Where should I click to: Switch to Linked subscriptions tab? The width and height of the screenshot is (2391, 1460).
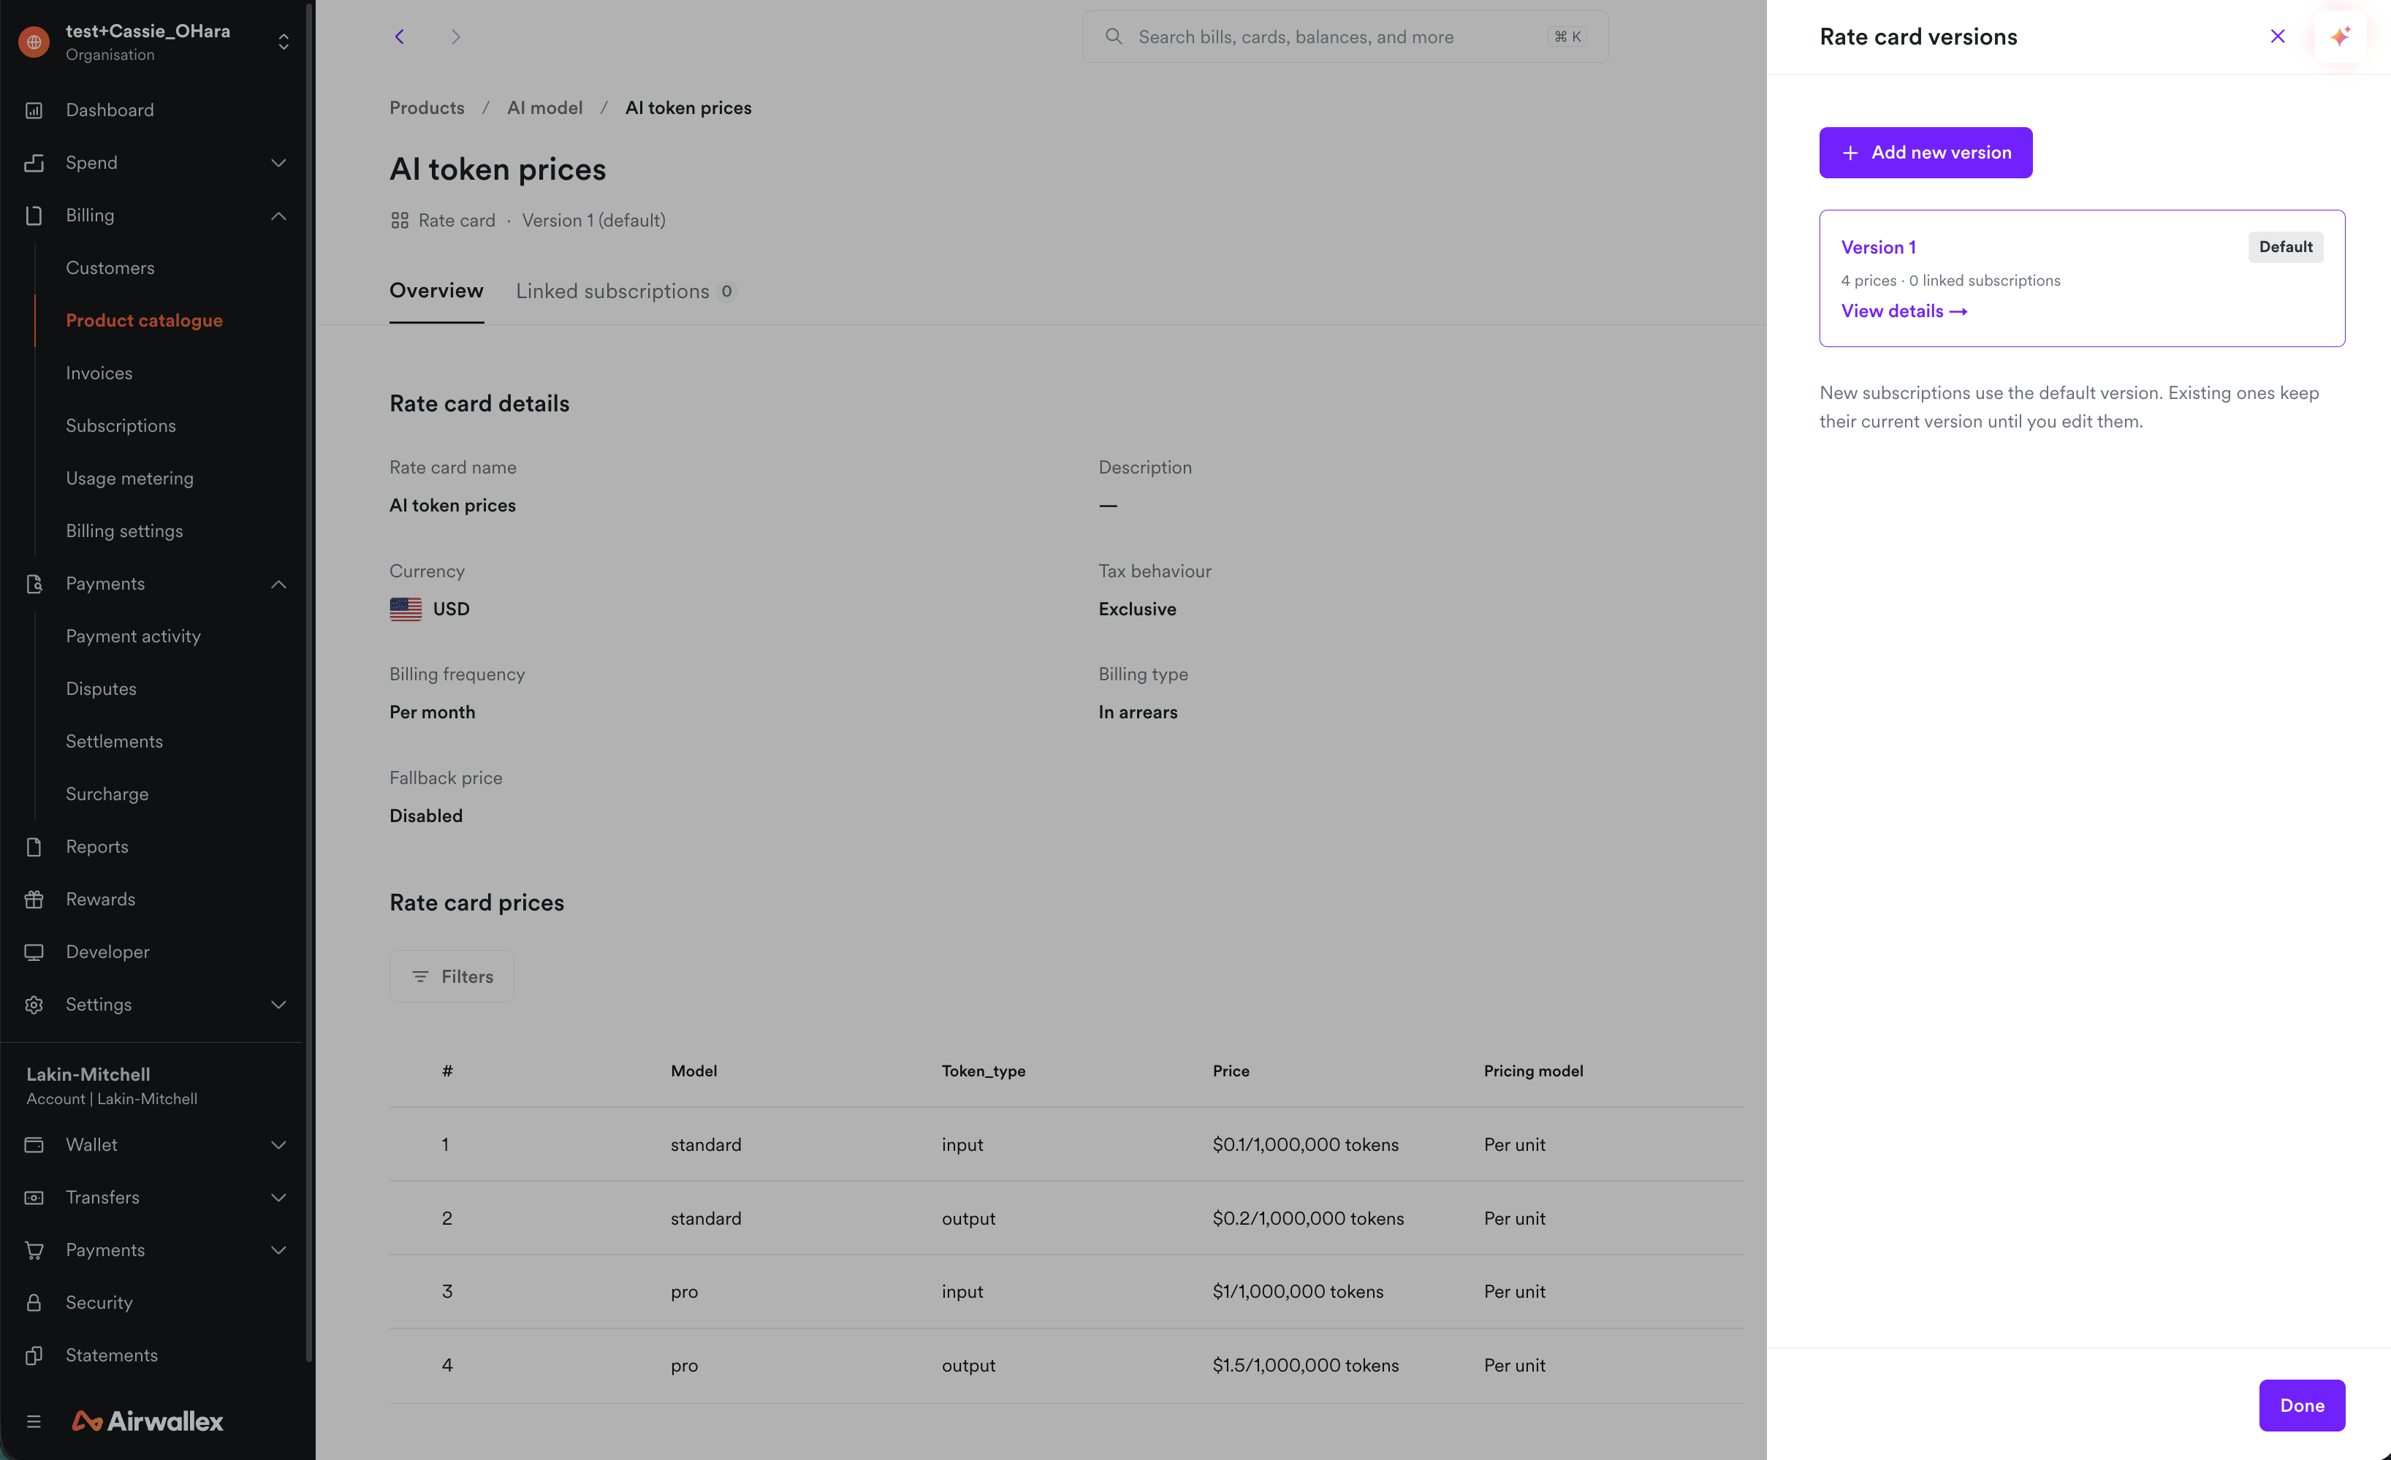click(x=626, y=291)
